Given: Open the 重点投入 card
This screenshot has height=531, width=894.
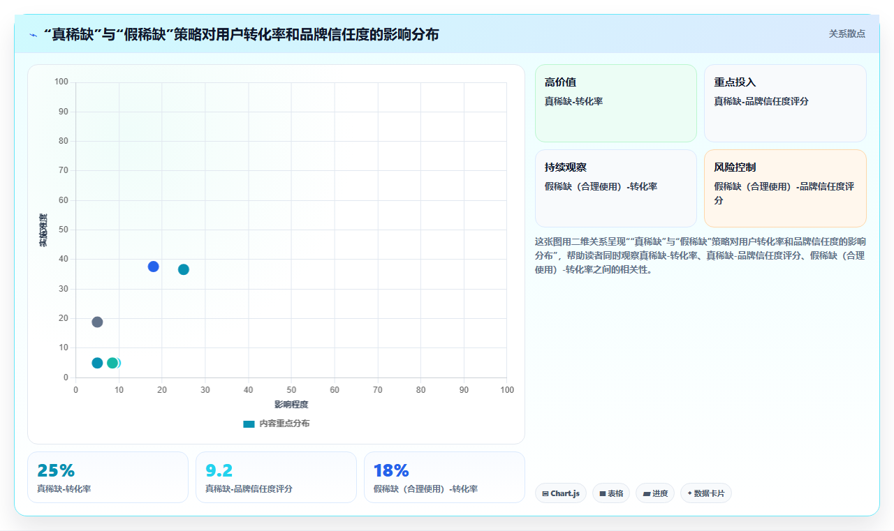Looking at the screenshot, I should pos(785,103).
